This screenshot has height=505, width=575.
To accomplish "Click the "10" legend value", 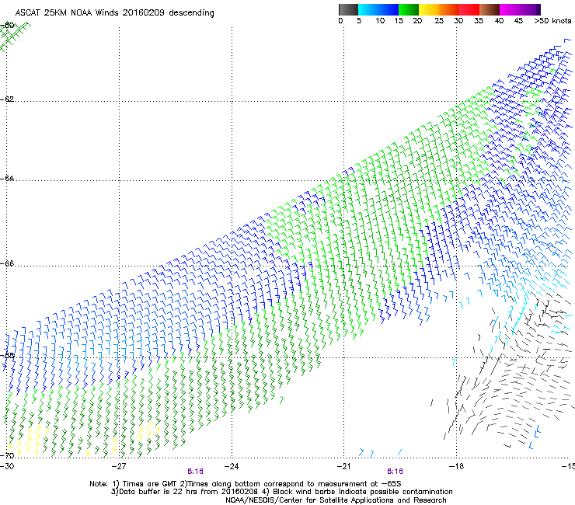I will 380,21.
